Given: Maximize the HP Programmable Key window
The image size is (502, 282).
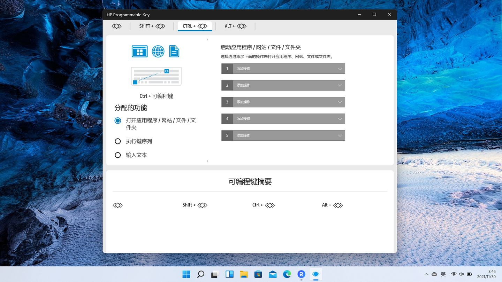Looking at the screenshot, I should tap(374, 15).
